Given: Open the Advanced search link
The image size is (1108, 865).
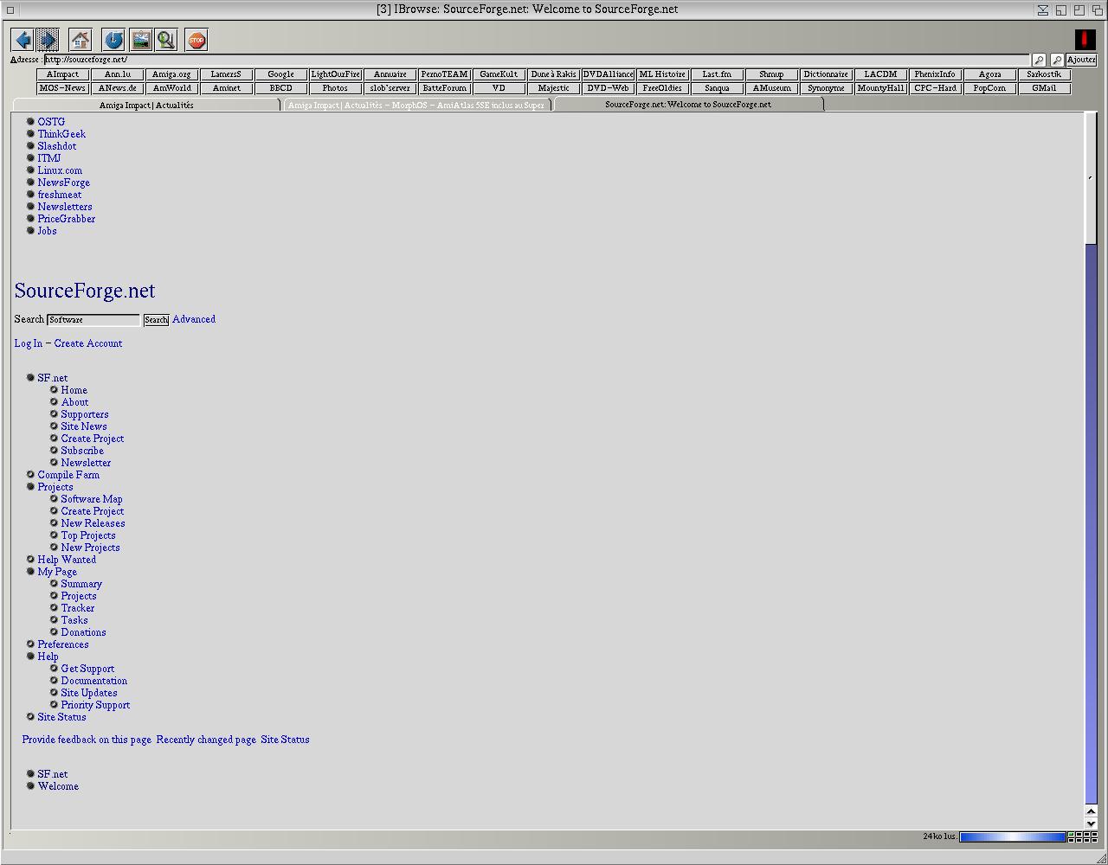Looking at the screenshot, I should click(194, 319).
